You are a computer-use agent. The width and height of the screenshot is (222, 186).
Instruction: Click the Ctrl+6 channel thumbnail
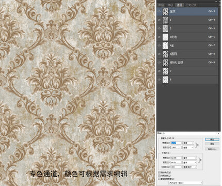tap(165, 37)
